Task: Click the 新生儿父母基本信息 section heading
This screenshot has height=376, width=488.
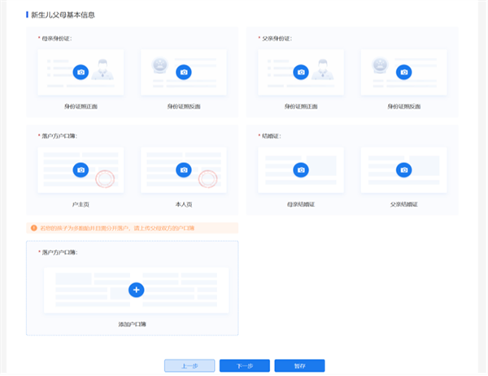Action: [64, 15]
